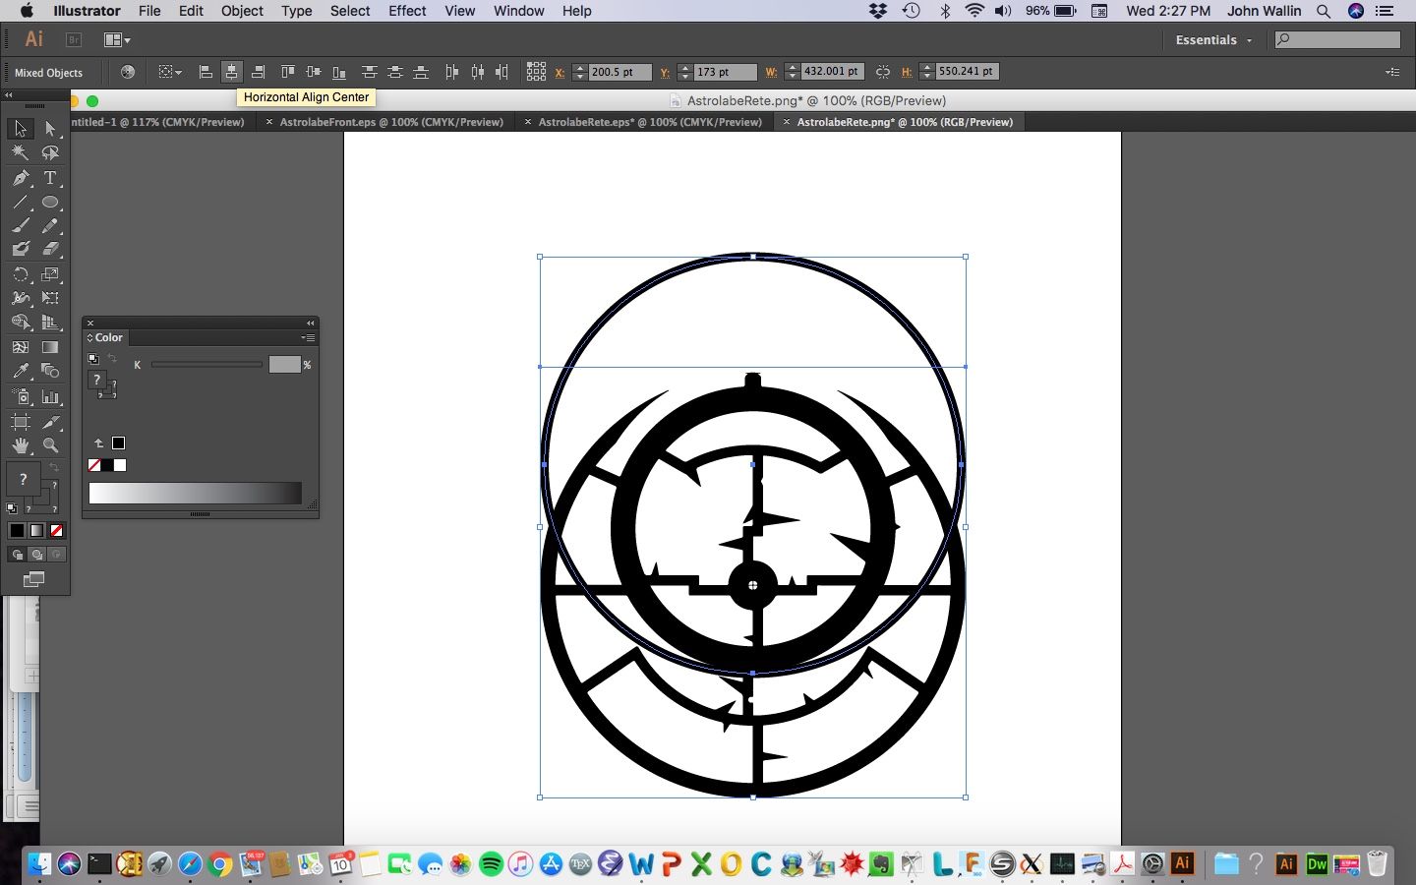Image resolution: width=1416 pixels, height=885 pixels.
Task: Choose the Width tool
Action: (x=21, y=298)
